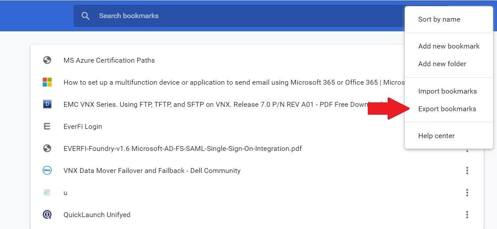Select Export bookmarks
This screenshot has height=229, width=497.
(x=447, y=109)
